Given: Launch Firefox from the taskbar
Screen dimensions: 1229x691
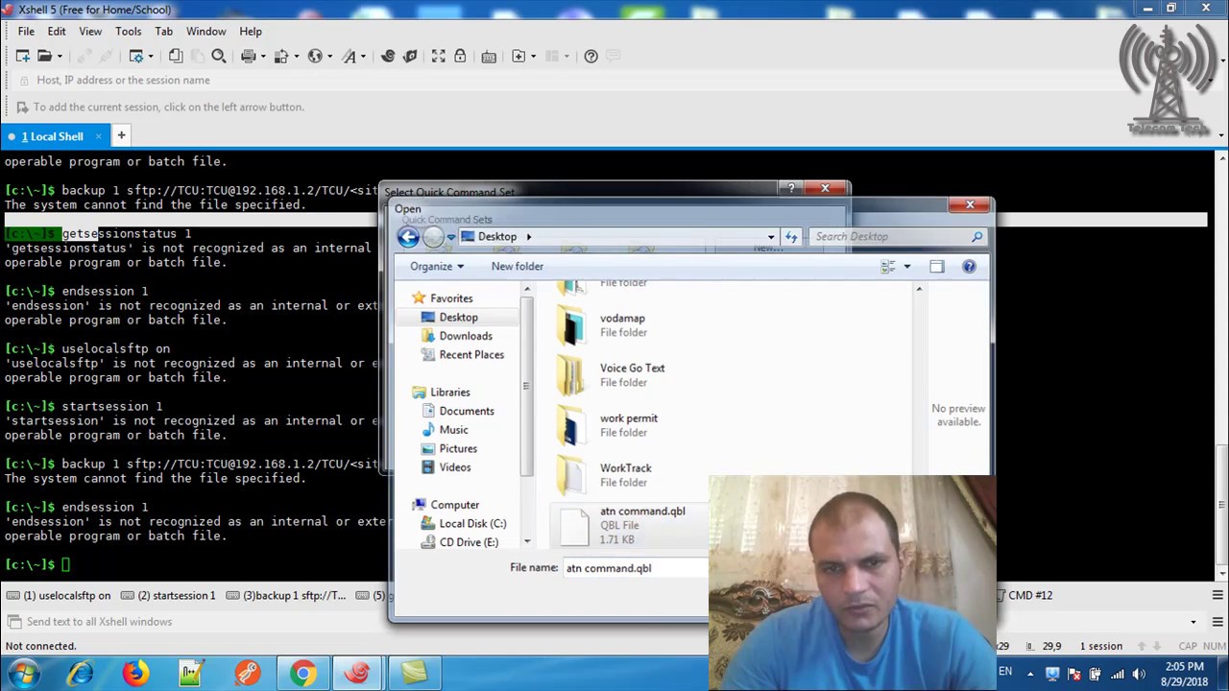Looking at the screenshot, I should (x=135, y=673).
